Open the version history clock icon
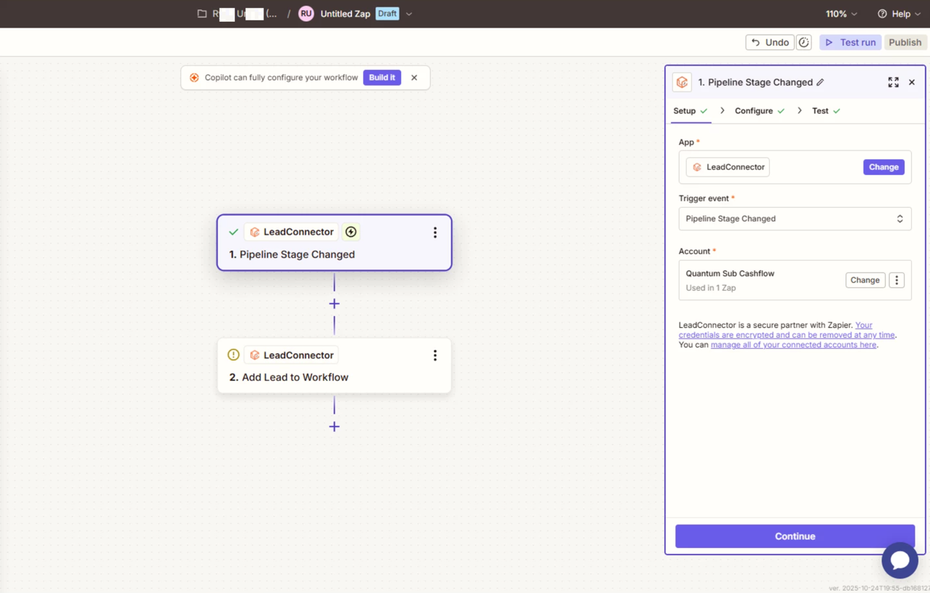The width and height of the screenshot is (930, 593). [803, 42]
